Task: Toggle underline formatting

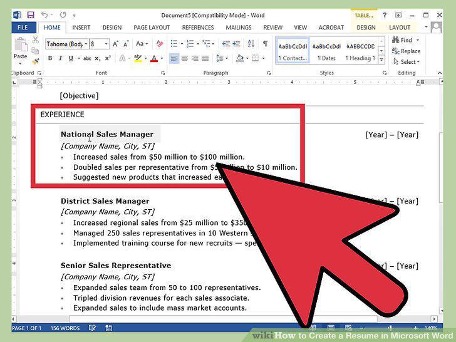Action: point(71,58)
